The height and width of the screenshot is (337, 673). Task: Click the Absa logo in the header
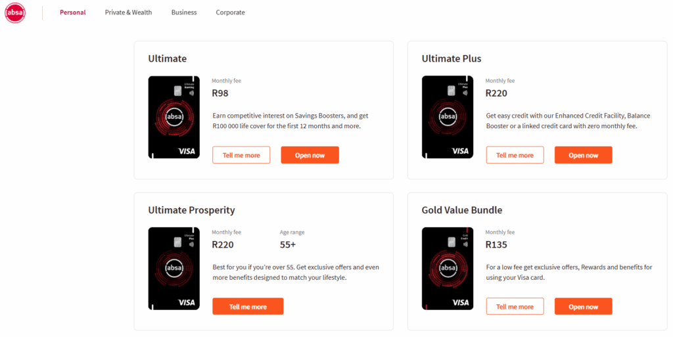[15, 12]
